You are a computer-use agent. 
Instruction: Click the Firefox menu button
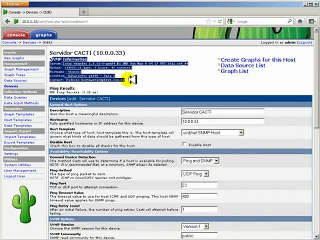[x=15, y=4]
